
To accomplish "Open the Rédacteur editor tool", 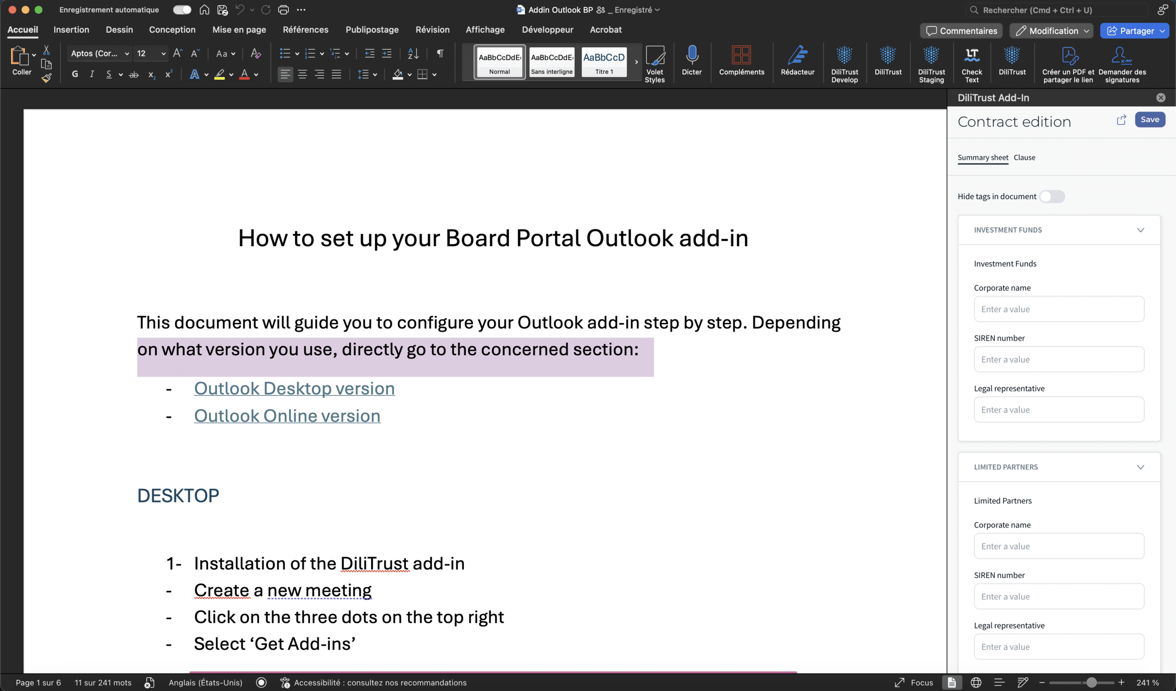I will pos(797,56).
